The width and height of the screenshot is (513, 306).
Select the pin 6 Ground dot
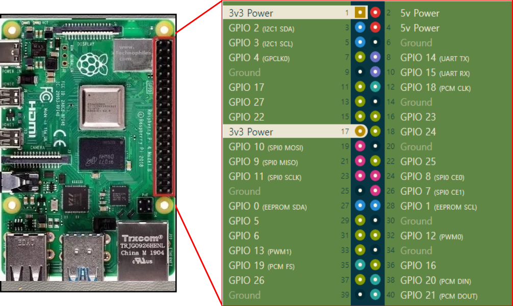click(375, 42)
